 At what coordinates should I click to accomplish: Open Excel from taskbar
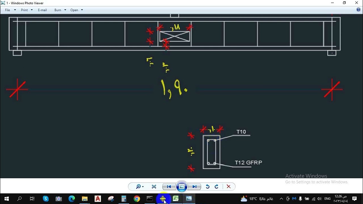pyautogui.click(x=176, y=199)
